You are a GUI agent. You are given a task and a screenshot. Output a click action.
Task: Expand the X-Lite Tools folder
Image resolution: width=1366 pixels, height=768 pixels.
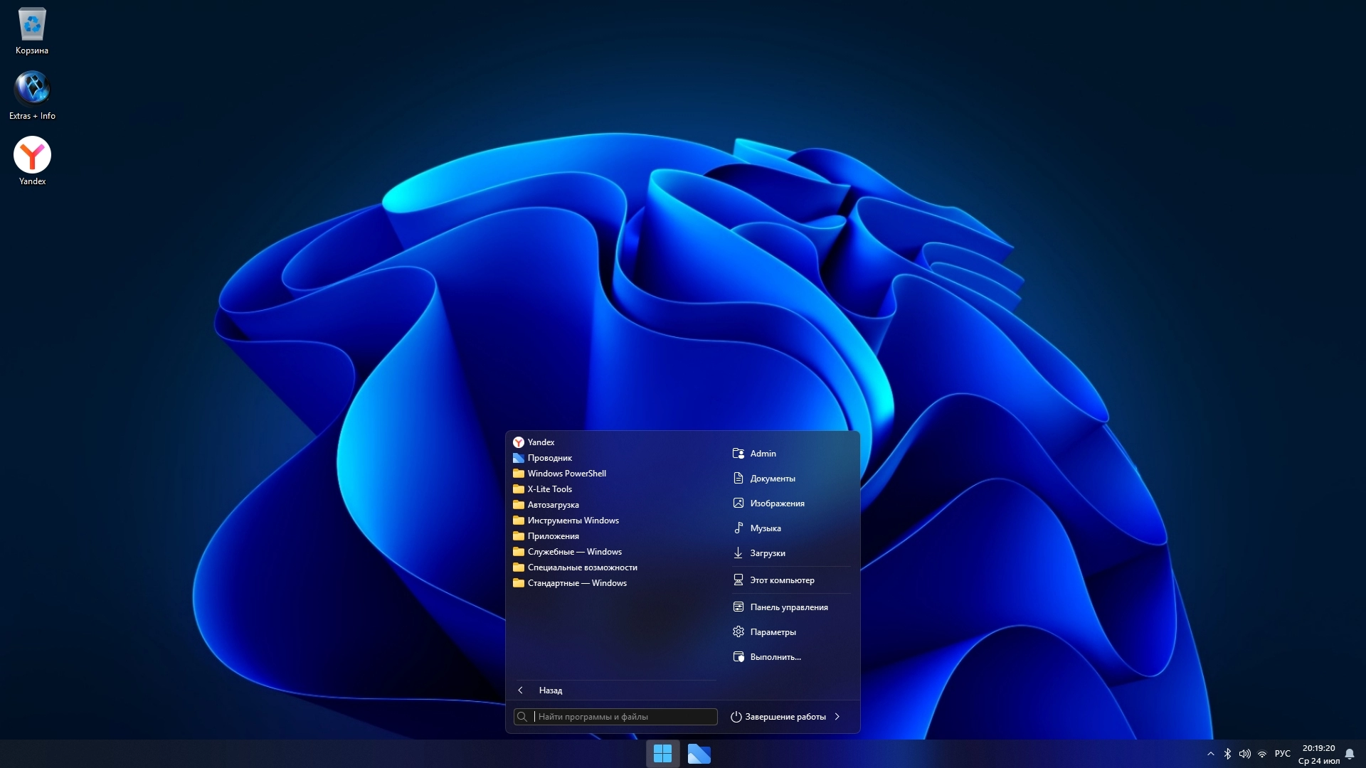coord(549,489)
